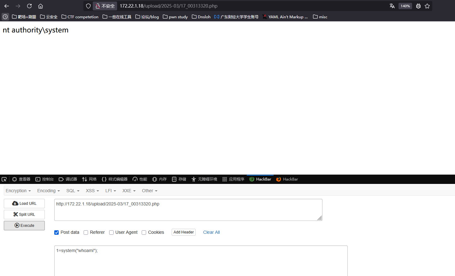The width and height of the screenshot is (455, 276).
Task: Open the Dnsloh bookmark folder
Action: pyautogui.click(x=201, y=17)
